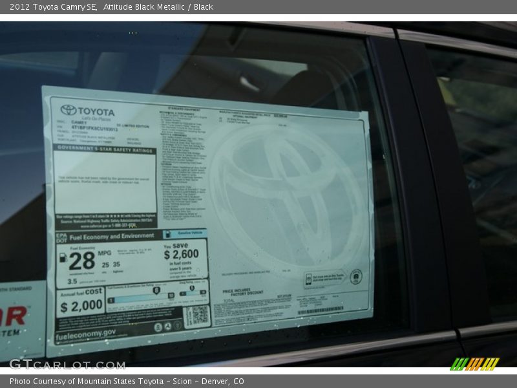Click the barcode at the sticker's bottom right

click(x=320, y=311)
